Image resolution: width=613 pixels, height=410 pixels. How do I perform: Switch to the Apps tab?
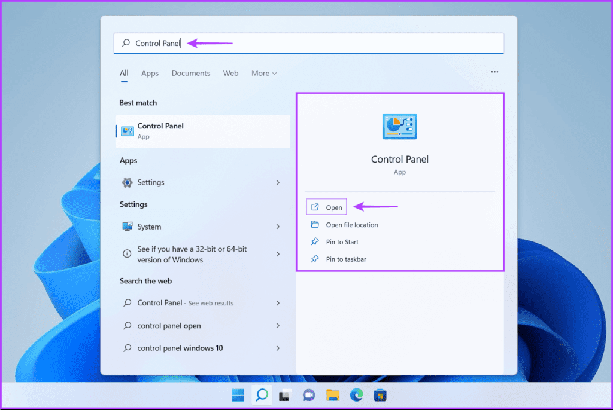point(150,73)
